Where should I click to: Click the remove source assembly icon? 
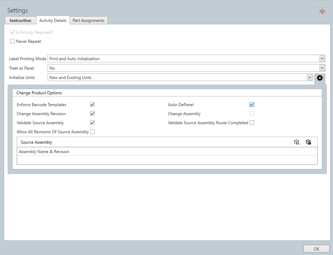[308, 142]
